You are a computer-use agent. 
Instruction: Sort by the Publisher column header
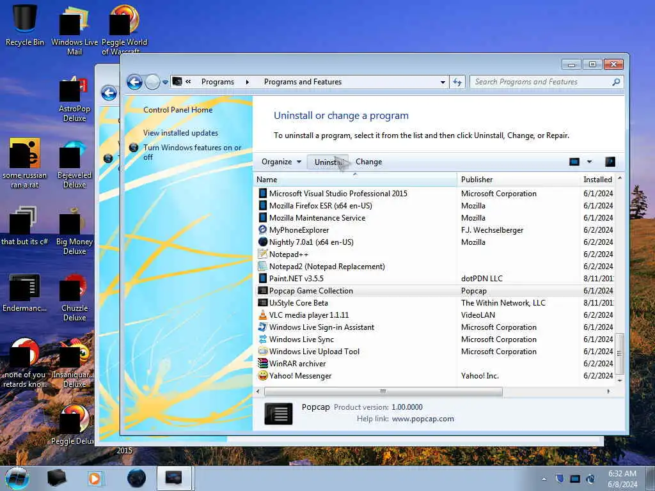(518, 180)
